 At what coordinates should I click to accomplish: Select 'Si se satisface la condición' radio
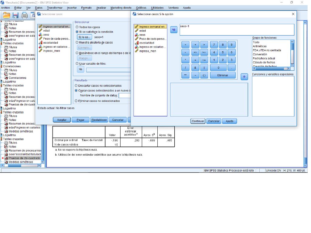tap(77, 32)
